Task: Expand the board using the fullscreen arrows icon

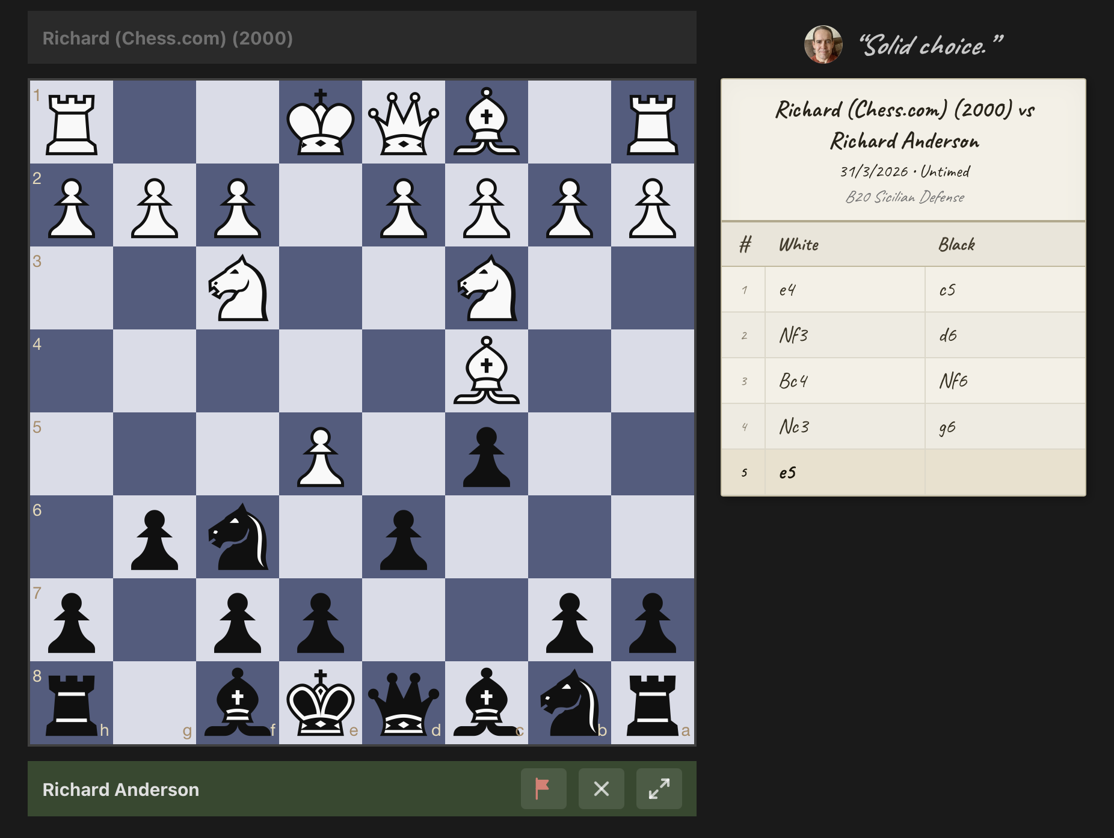Action: coord(659,789)
